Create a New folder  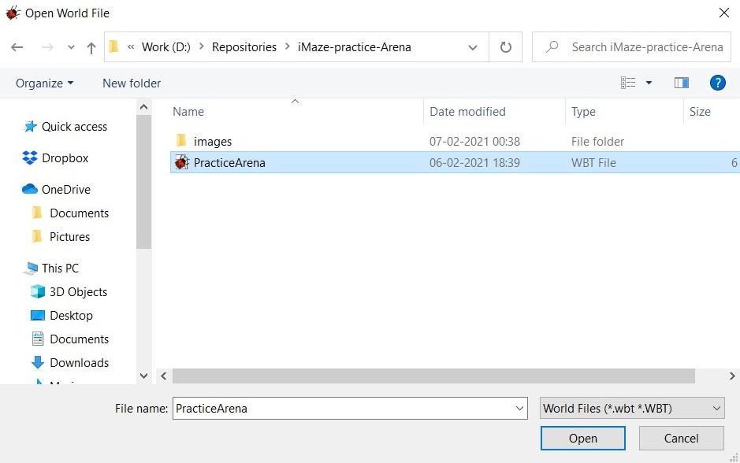pos(132,83)
